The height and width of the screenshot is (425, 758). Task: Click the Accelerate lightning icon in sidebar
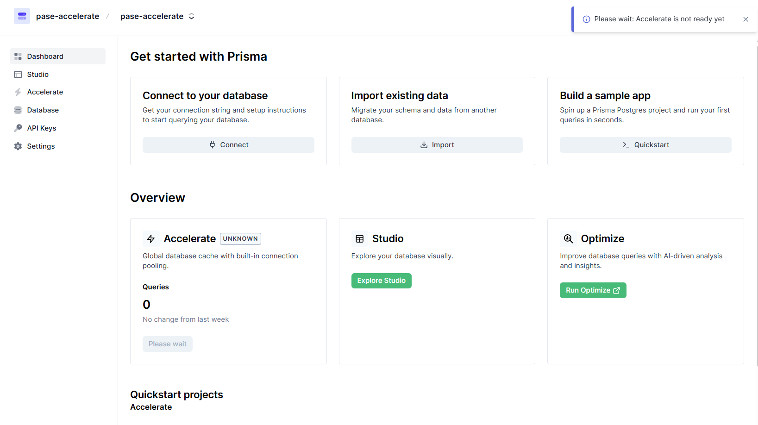point(18,92)
